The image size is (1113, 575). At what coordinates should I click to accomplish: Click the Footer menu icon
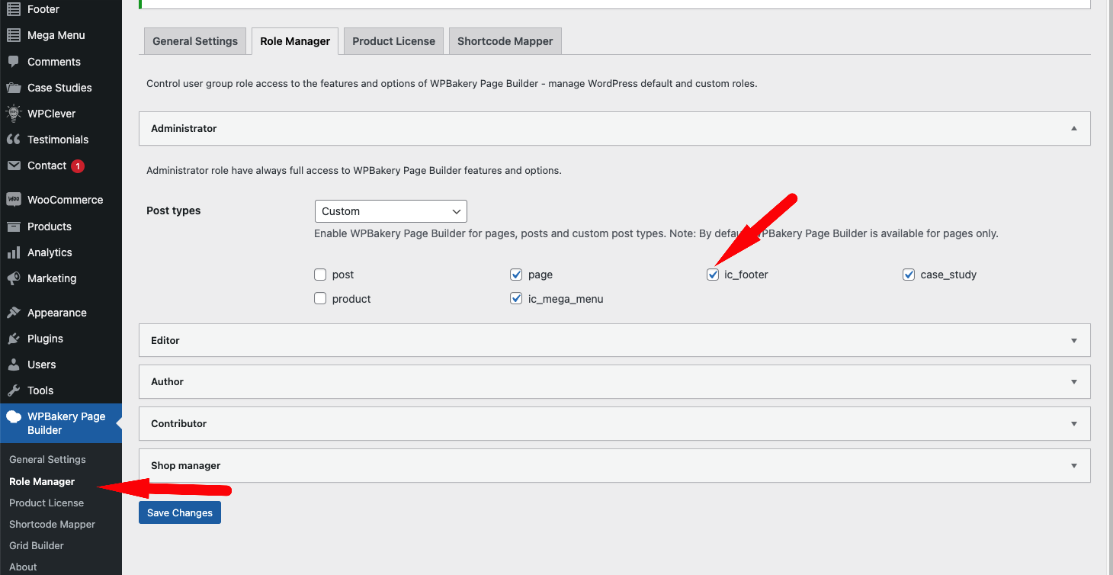[x=14, y=9]
